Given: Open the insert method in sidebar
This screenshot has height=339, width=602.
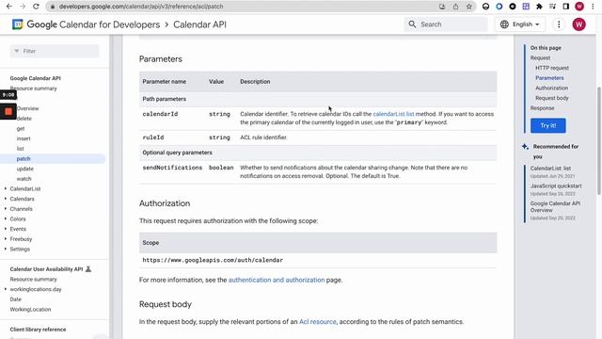Looking at the screenshot, I should coord(24,138).
